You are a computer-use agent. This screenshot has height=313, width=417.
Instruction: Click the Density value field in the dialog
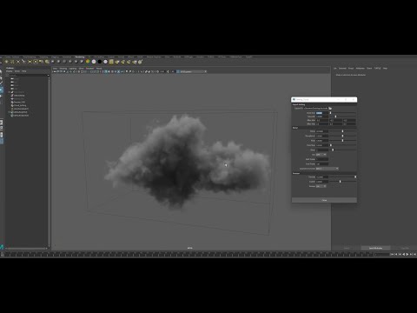tap(322, 176)
